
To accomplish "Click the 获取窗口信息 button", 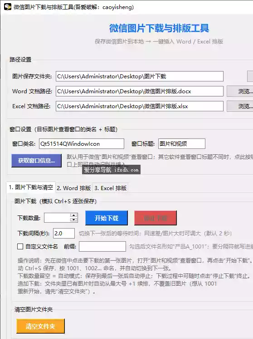I will (36, 160).
